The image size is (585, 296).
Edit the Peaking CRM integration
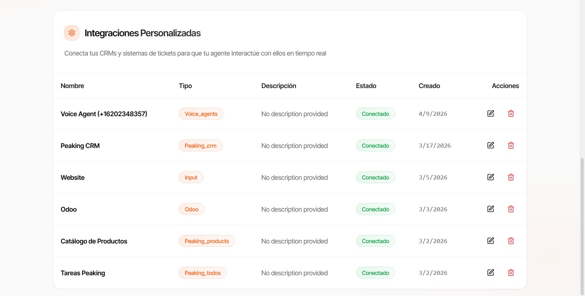[x=491, y=145]
